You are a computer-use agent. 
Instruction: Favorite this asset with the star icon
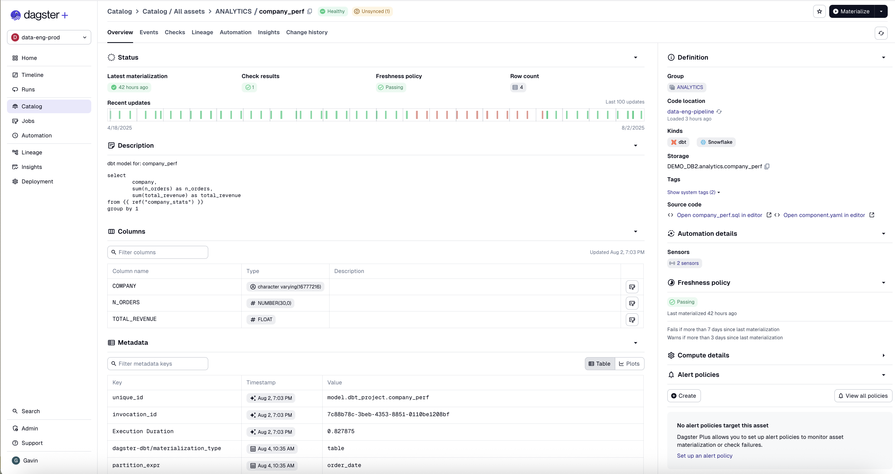(820, 11)
